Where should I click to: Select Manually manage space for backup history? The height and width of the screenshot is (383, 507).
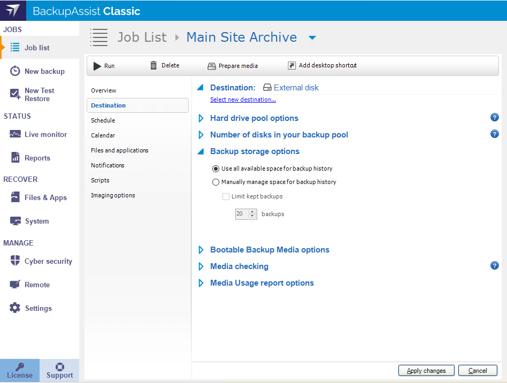[x=216, y=182]
